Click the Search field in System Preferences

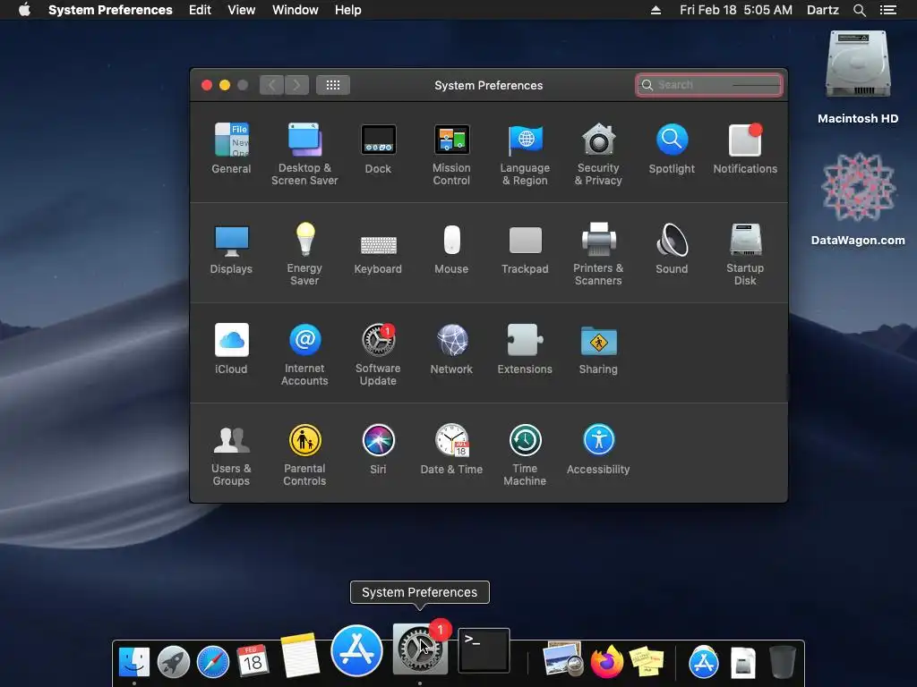click(x=709, y=85)
